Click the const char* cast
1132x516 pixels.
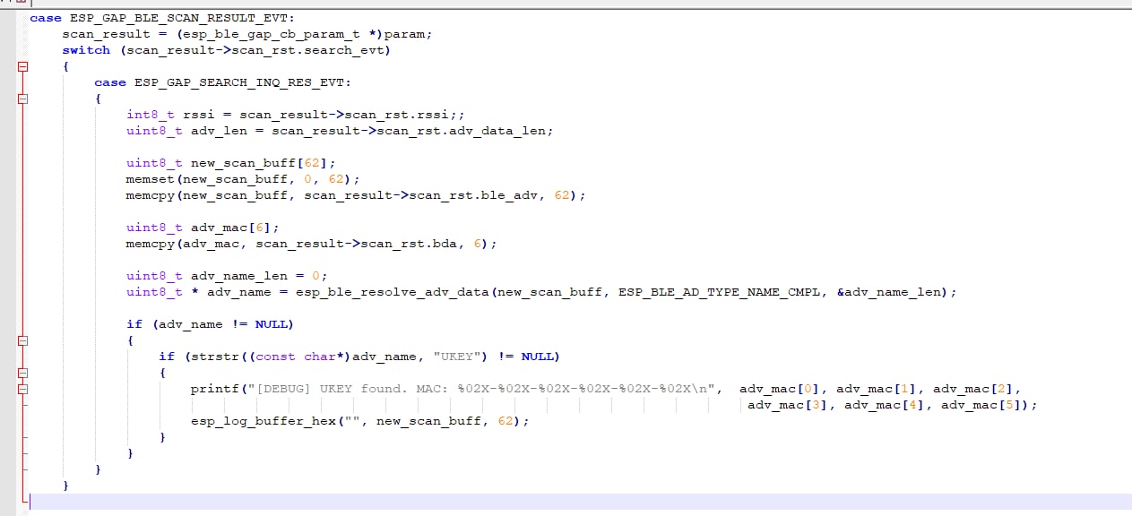299,357
